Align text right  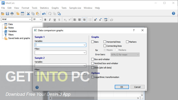click(x=84, y=20)
